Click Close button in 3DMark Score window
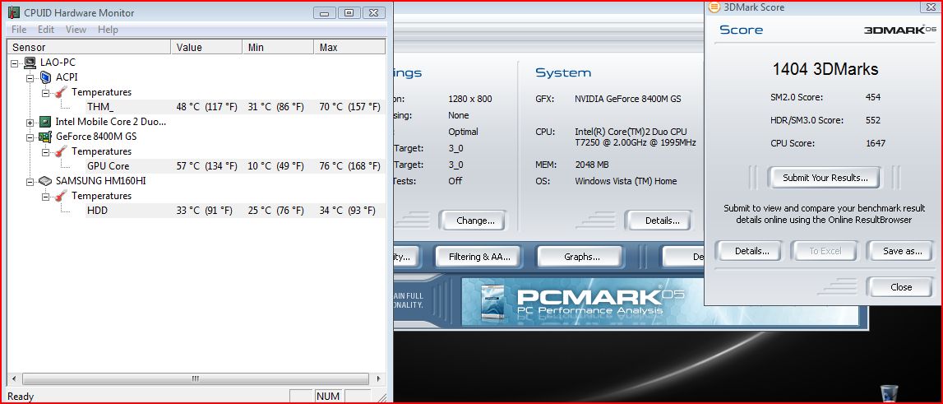 901,287
